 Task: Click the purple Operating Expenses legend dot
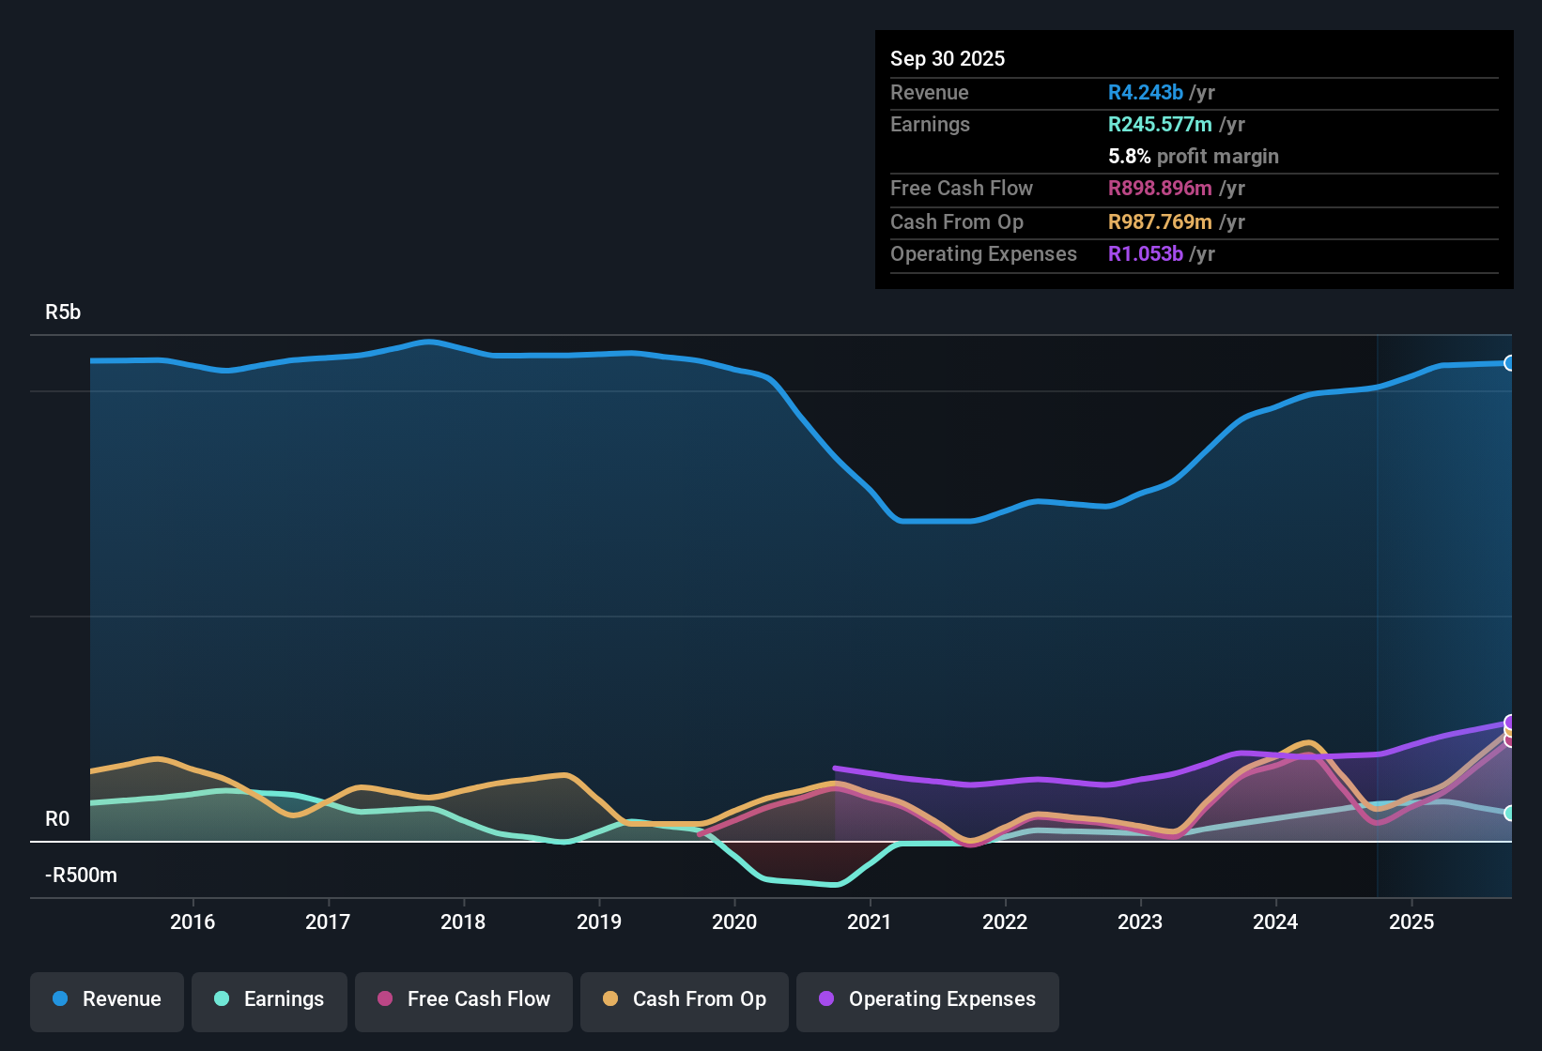825,999
